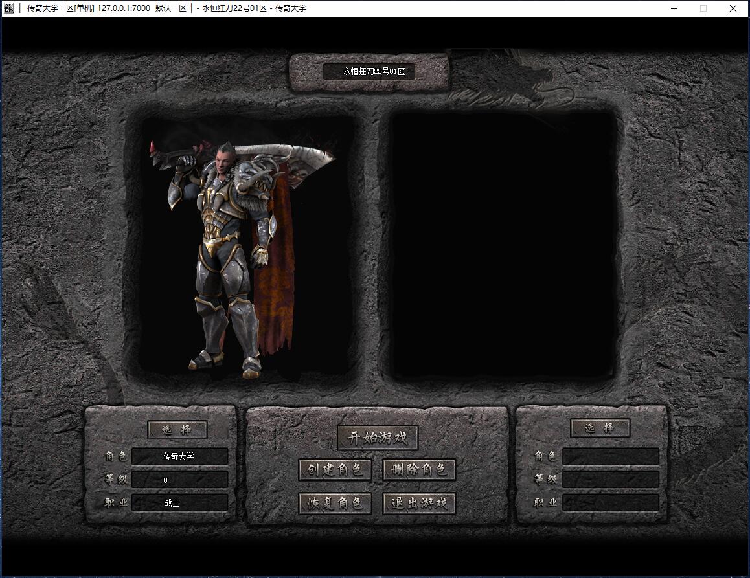
Task: Click the window title text 传奇大学一区[单机]
Action: click(x=61, y=8)
